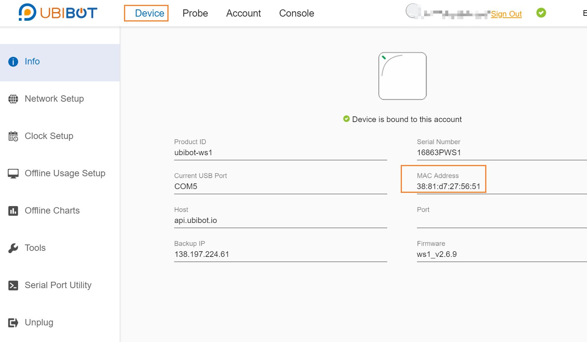Image resolution: width=587 pixels, height=342 pixels.
Task: Click the empty Port field
Action: tap(502, 220)
